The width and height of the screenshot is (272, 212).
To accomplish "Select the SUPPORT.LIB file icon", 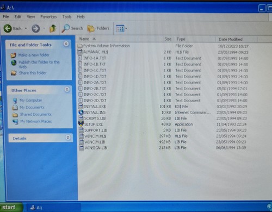I will pyautogui.click(x=81, y=130).
